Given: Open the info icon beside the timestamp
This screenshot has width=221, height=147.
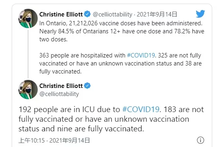Looking at the screenshot, I should (200, 140).
